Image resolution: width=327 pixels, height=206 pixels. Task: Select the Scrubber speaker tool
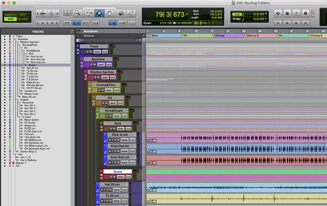pyautogui.click(x=121, y=13)
